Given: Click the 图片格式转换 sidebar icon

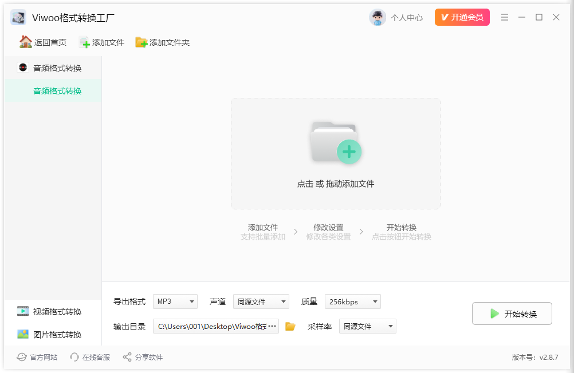Looking at the screenshot, I should coord(22,334).
